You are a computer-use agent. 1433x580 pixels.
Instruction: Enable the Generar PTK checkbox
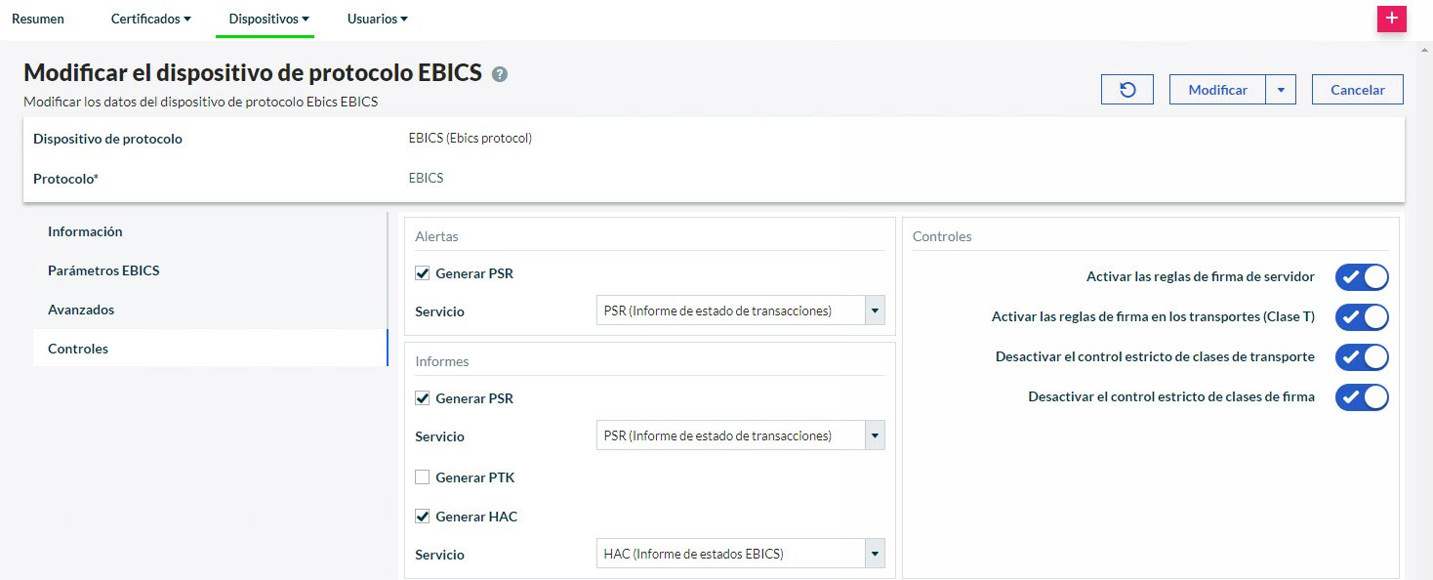pos(423,477)
